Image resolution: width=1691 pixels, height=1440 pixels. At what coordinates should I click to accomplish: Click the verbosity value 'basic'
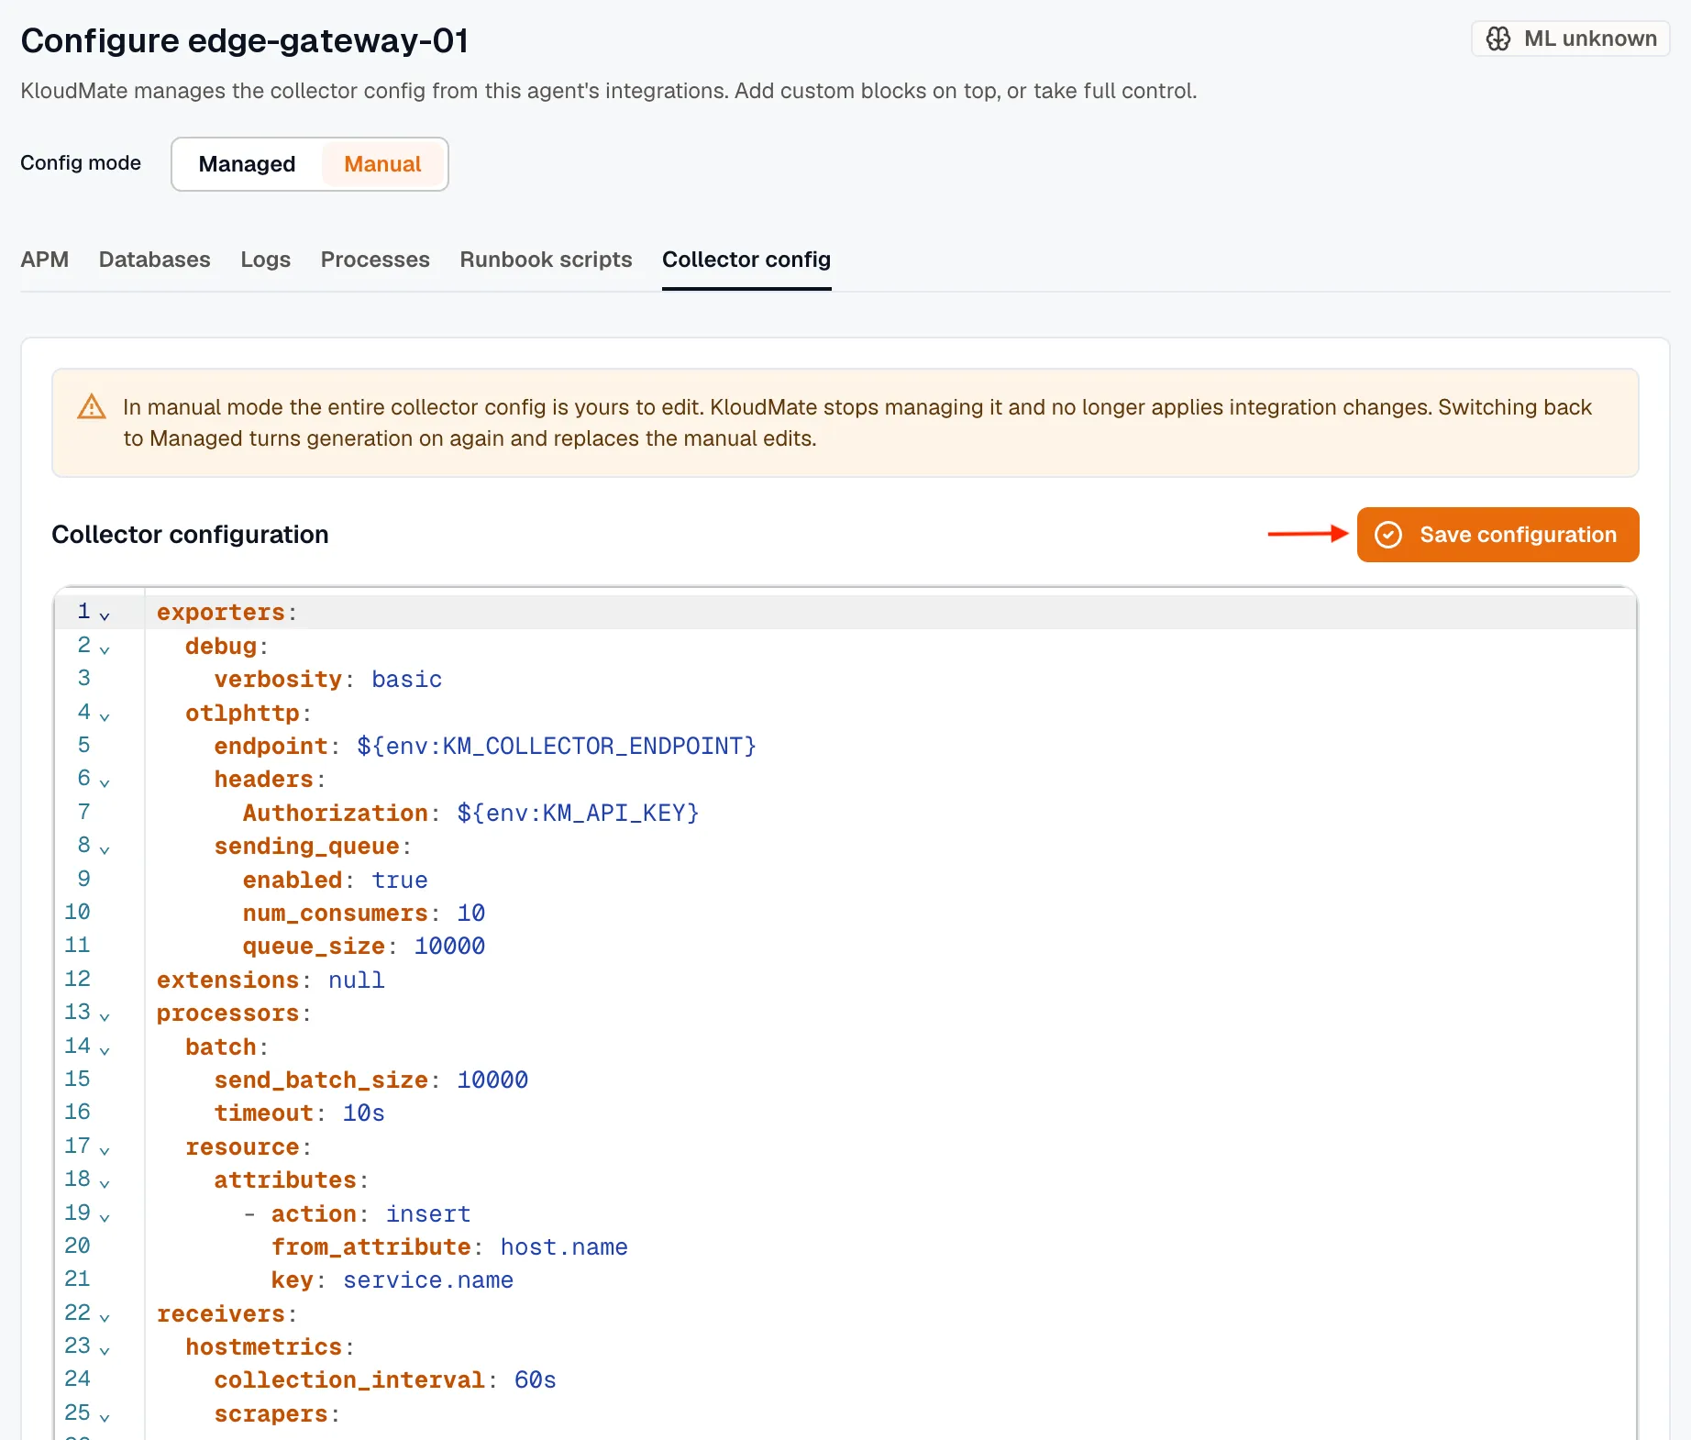[407, 679]
